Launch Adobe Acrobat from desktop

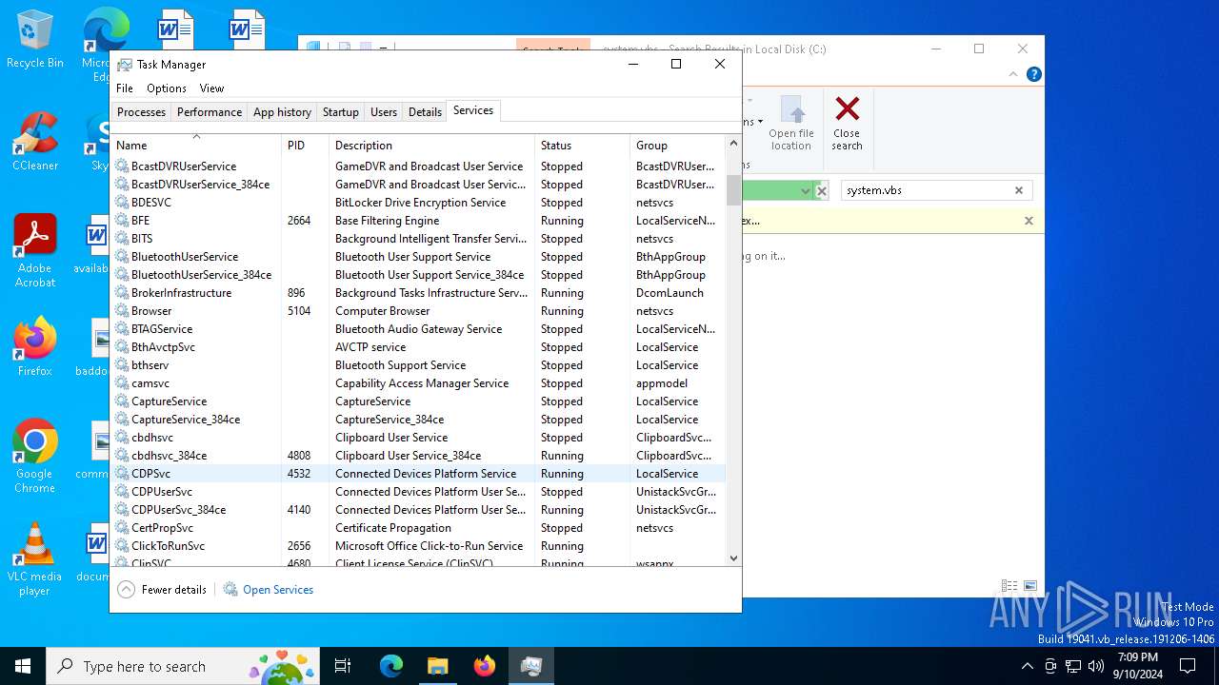(x=34, y=251)
